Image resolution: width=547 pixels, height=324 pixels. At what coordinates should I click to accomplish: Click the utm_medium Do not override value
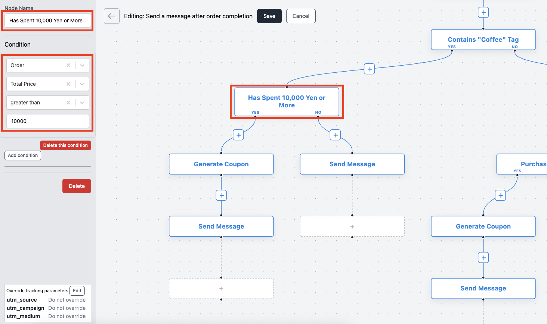[67, 316]
